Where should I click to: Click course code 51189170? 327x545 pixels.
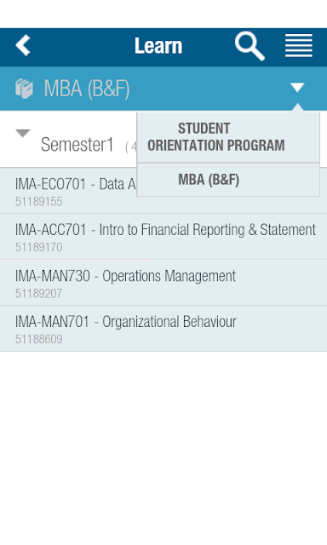(x=39, y=247)
